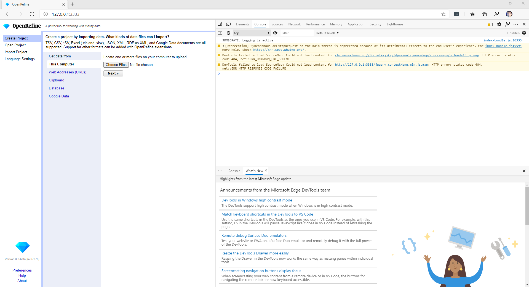Switch to the Elements tab
This screenshot has height=287, width=529.
242,24
